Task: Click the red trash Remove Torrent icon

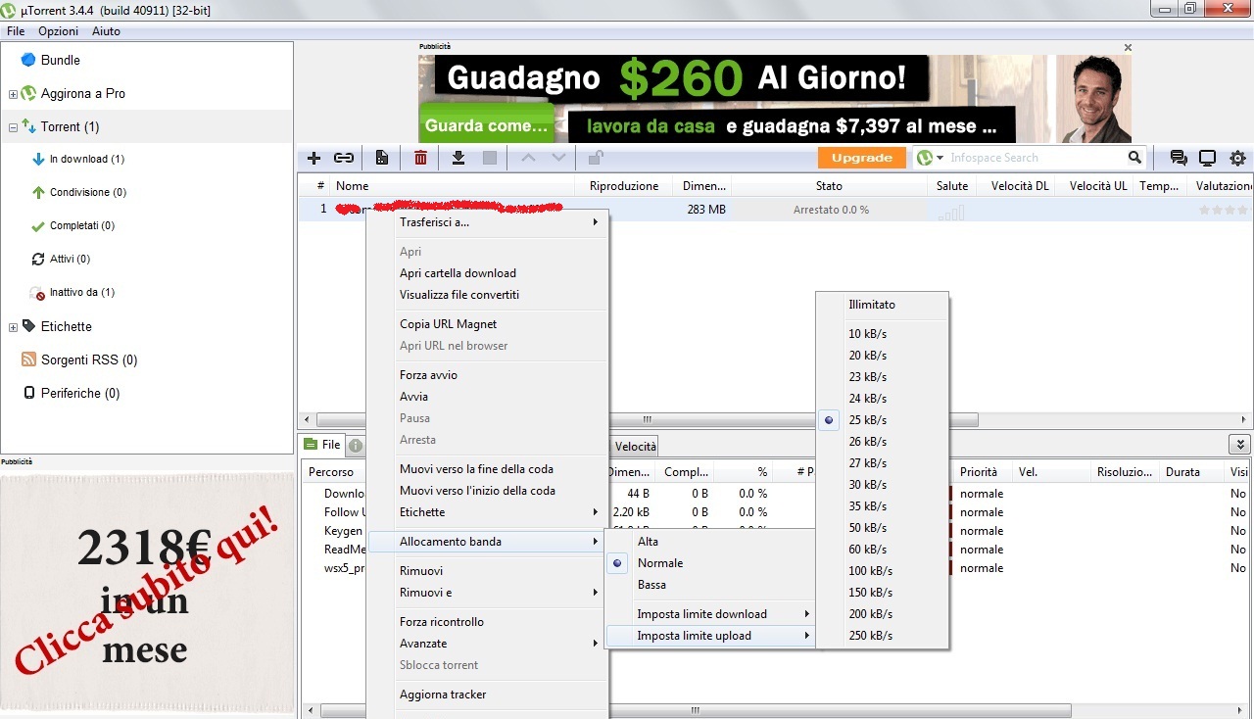Action: tap(420, 158)
